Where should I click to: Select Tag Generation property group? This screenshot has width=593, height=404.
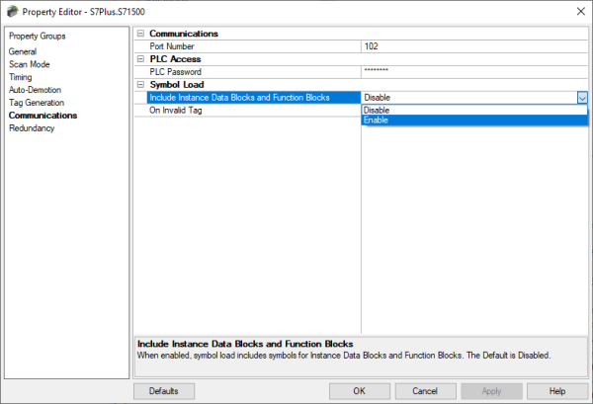click(x=37, y=103)
